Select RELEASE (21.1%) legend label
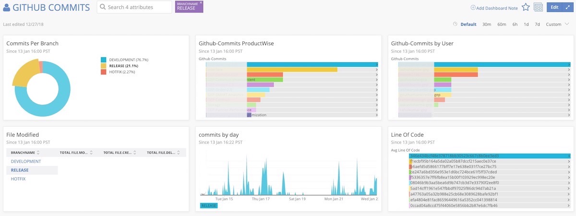This screenshot has height=216, width=576. point(123,66)
